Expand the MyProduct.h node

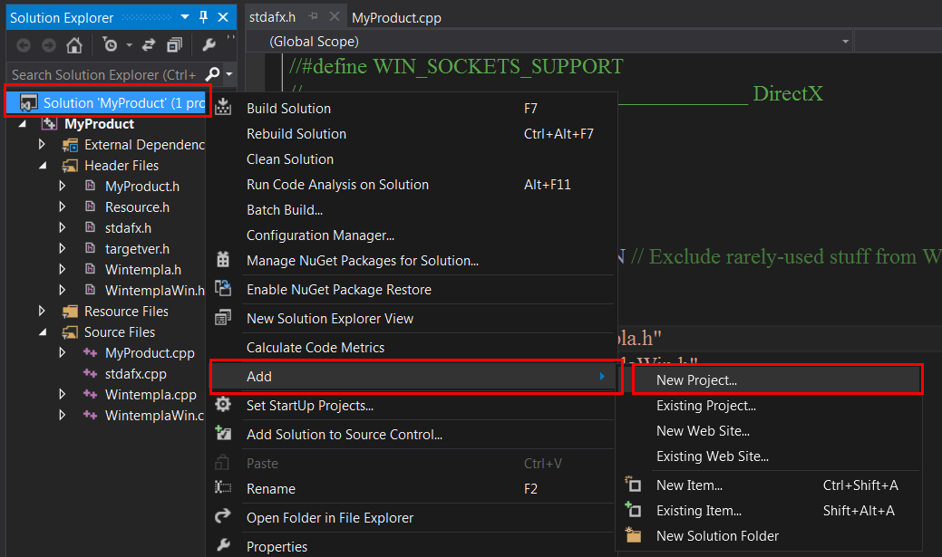(x=62, y=186)
